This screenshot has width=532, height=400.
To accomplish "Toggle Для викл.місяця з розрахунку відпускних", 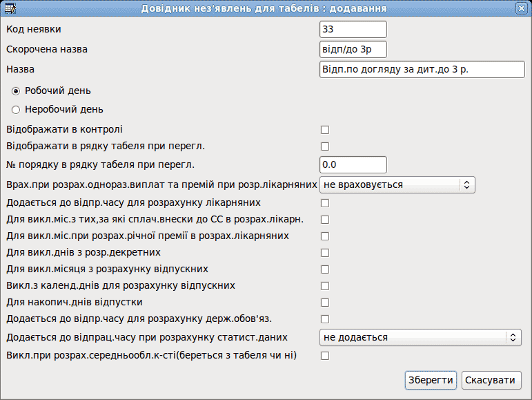I will 325,269.
